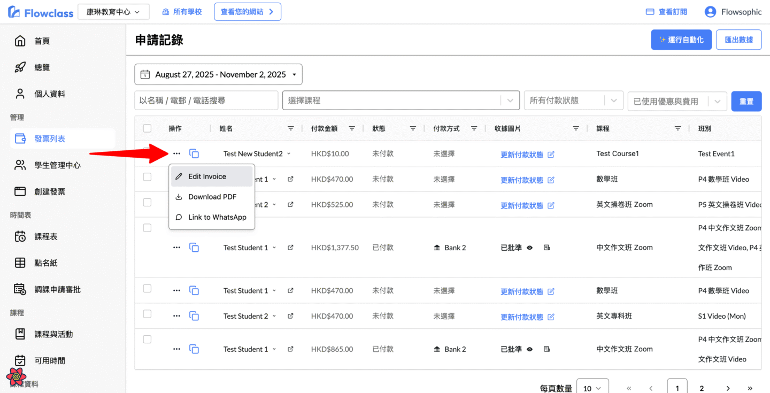770x393 pixels.
Task: Click filter icon in 課程 column header
Action: click(x=677, y=128)
